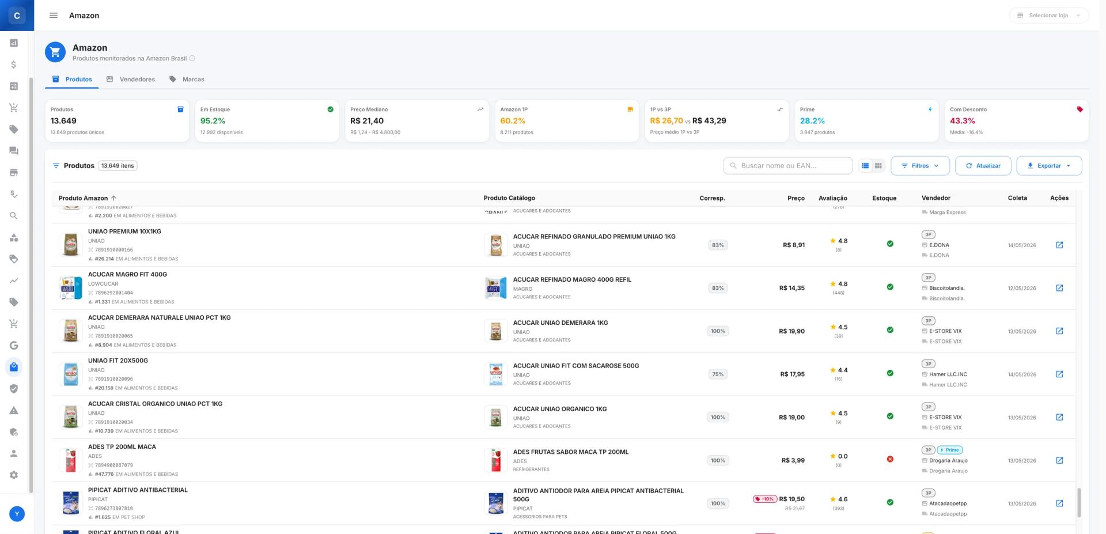Expand the Filtros dropdown
This screenshot has height=534, width=1106.
tap(920, 166)
